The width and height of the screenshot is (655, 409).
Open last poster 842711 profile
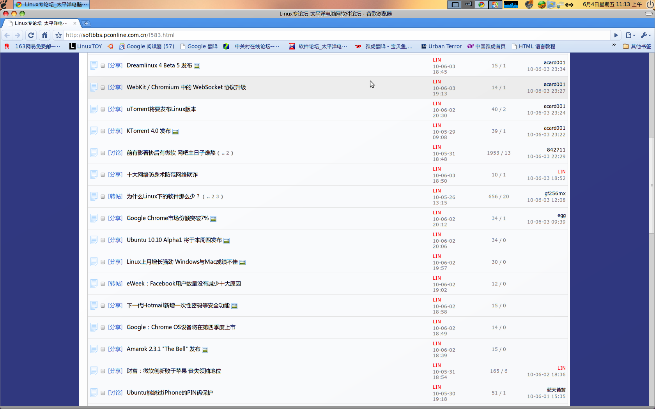click(556, 150)
